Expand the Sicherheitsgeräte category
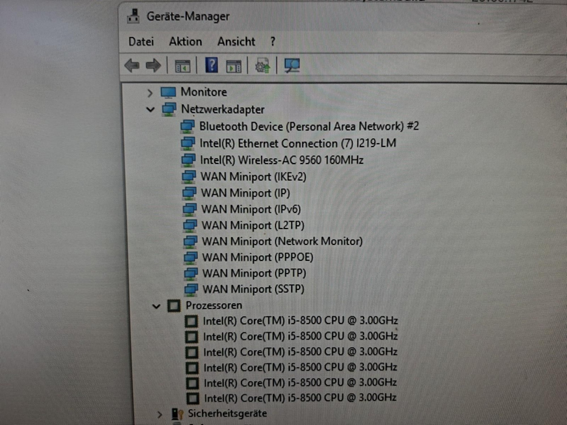This screenshot has width=567, height=425. (160, 415)
